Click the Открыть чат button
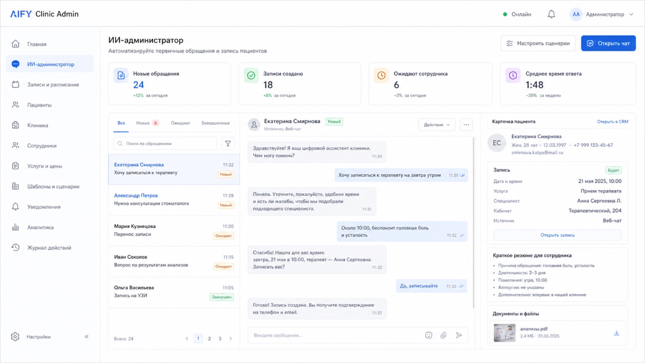The width and height of the screenshot is (645, 363). click(x=608, y=43)
